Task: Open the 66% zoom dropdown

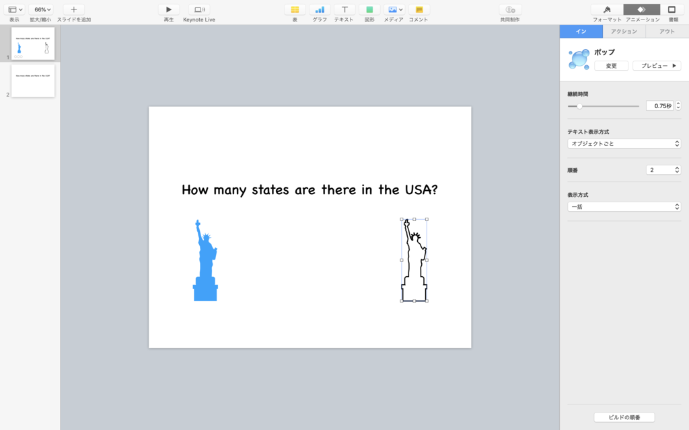Action: (41, 9)
